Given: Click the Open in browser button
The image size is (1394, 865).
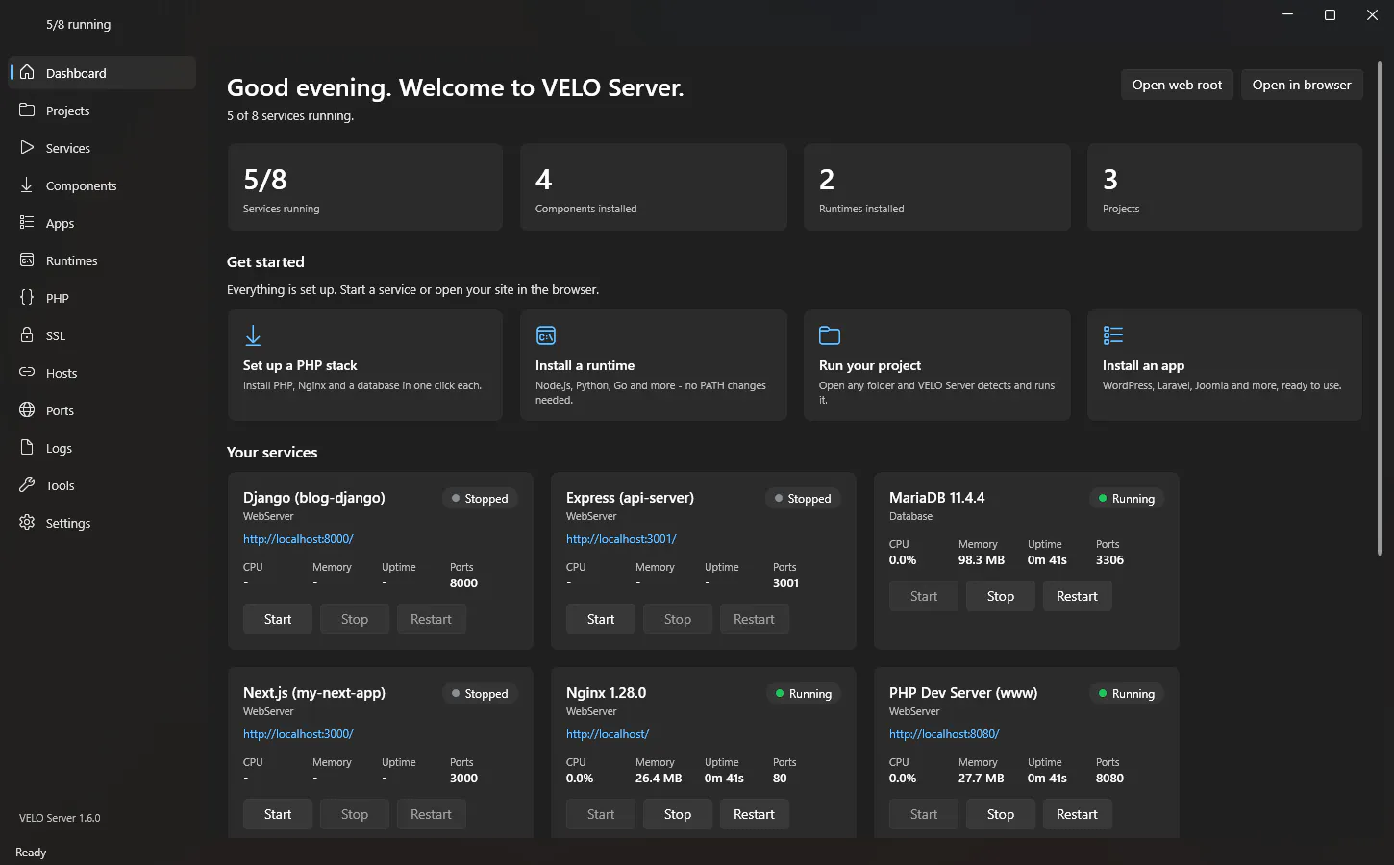Looking at the screenshot, I should 1302,85.
